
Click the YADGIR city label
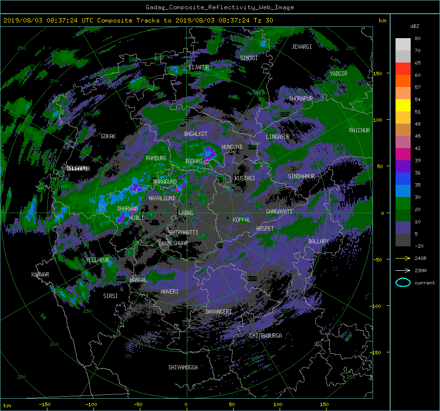(x=338, y=74)
